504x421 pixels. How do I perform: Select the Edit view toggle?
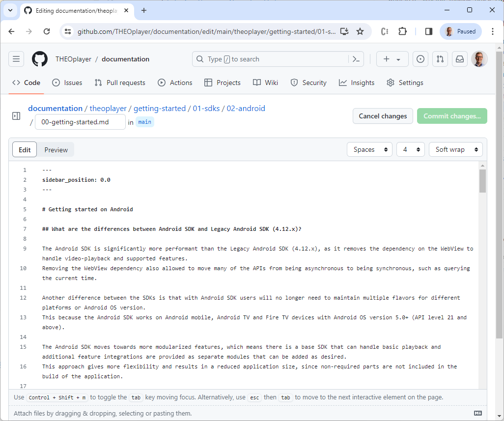[25, 150]
